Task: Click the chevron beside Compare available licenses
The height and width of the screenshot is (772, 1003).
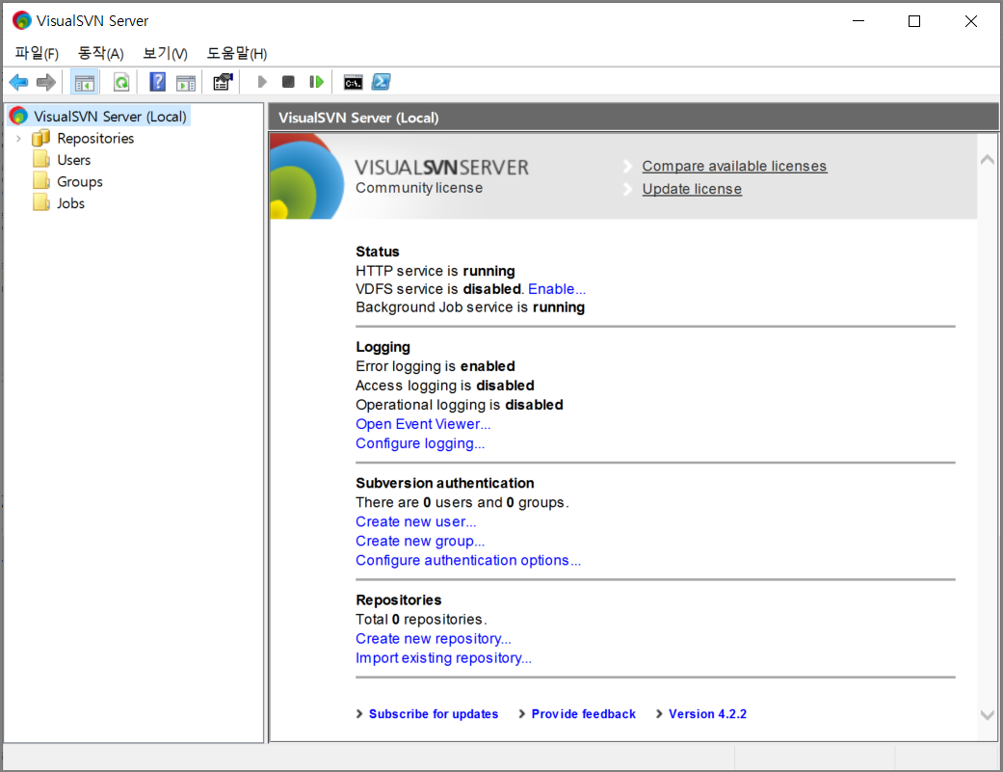Action: coord(627,167)
